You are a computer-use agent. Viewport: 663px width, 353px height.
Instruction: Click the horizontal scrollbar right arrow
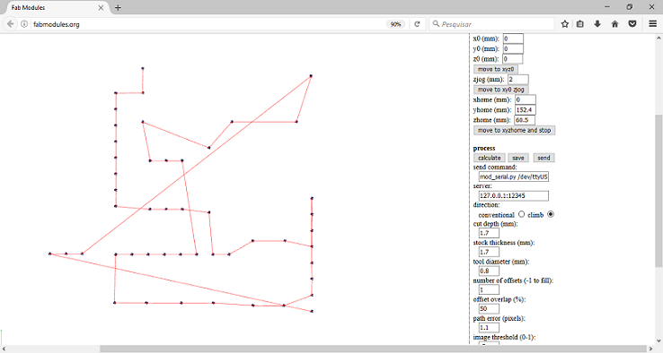pos(651,349)
